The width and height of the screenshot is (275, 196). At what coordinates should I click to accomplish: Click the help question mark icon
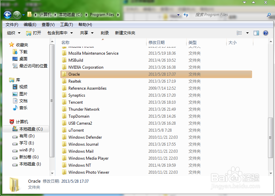pyautogui.click(x=266, y=33)
